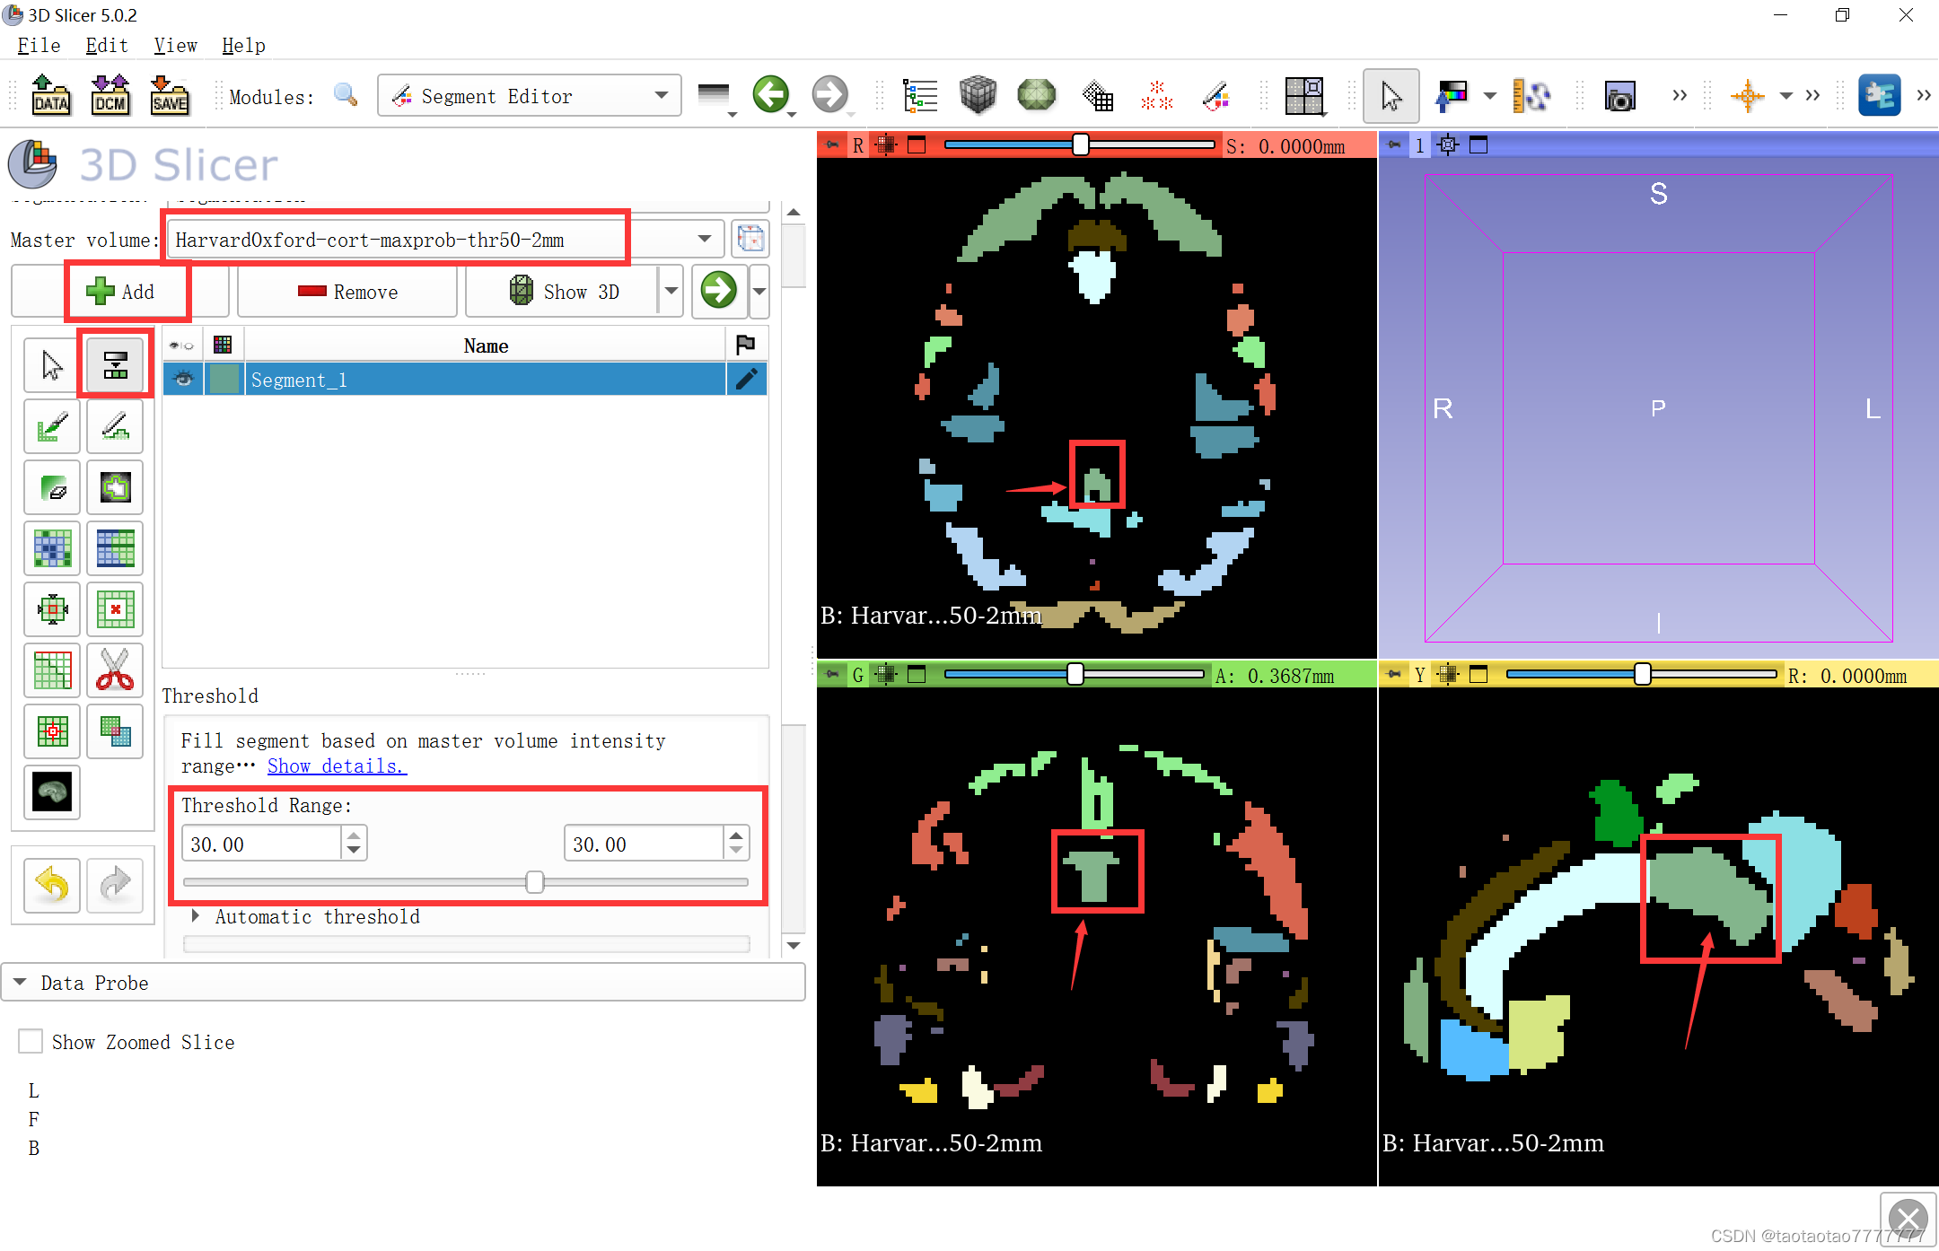Click the Save scene toolbar icon
1939x1251 pixels.
coord(169,95)
